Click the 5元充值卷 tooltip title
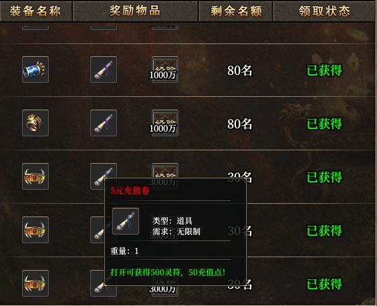377x306 pixels. 130,190
